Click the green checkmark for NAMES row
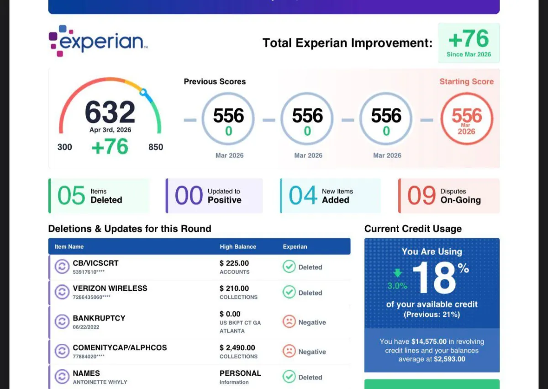 [289, 377]
